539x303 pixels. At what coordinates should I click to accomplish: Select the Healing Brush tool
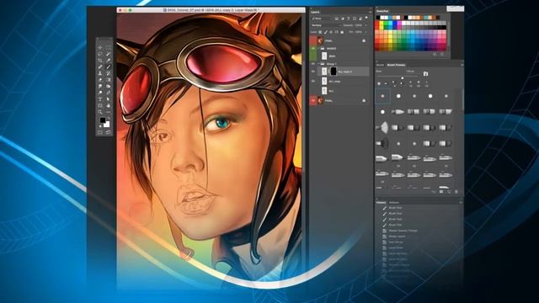(x=100, y=66)
